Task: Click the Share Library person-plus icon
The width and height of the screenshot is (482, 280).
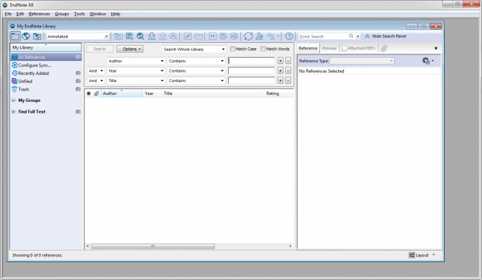Action: pyautogui.click(x=260, y=37)
